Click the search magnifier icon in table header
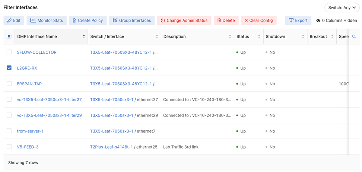The image size is (362, 172). pyautogui.click(x=354, y=36)
